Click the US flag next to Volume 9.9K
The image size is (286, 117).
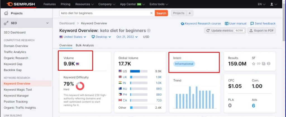(78, 64)
